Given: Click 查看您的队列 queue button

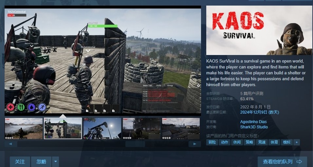Looking at the screenshot, I should 282,162.
